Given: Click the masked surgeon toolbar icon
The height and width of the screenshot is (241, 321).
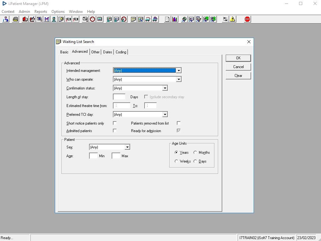Looking at the screenshot, I should click(x=54, y=19).
